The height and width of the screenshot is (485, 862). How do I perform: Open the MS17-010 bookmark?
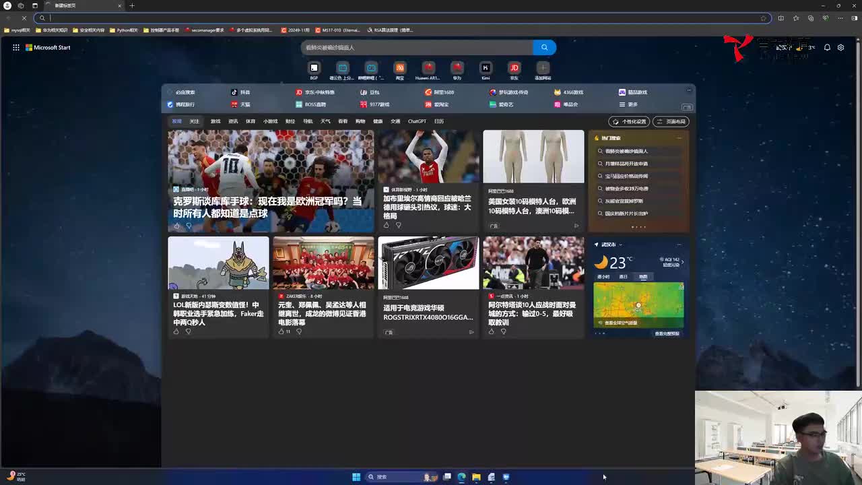click(x=338, y=30)
